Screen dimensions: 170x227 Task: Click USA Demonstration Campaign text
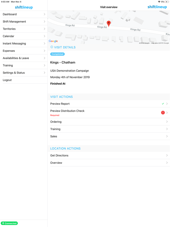(70, 71)
